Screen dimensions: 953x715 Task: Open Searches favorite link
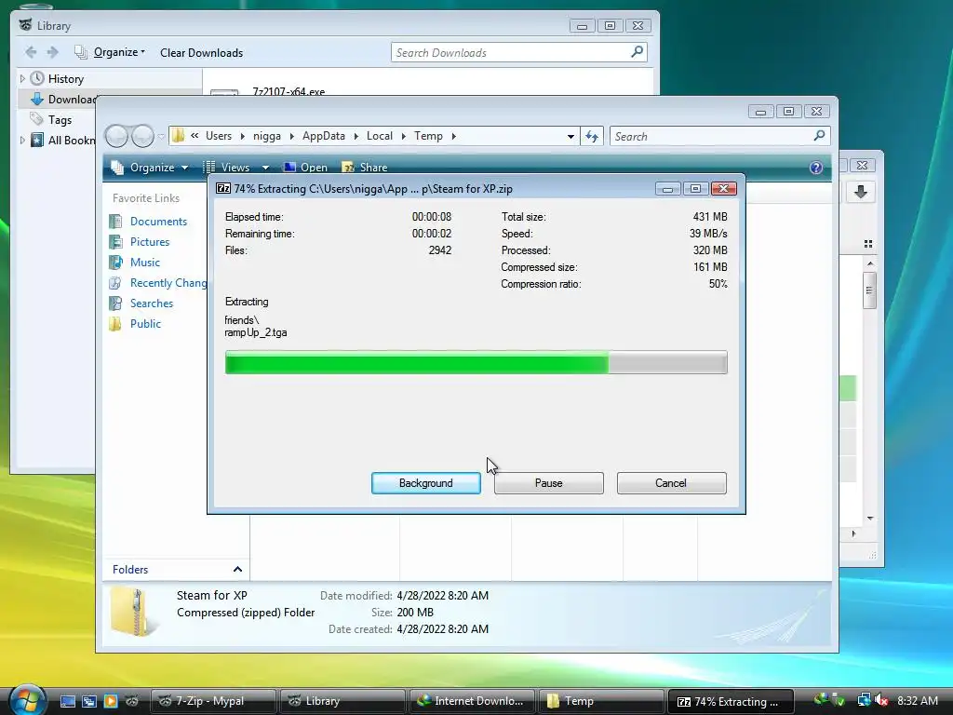coord(152,304)
